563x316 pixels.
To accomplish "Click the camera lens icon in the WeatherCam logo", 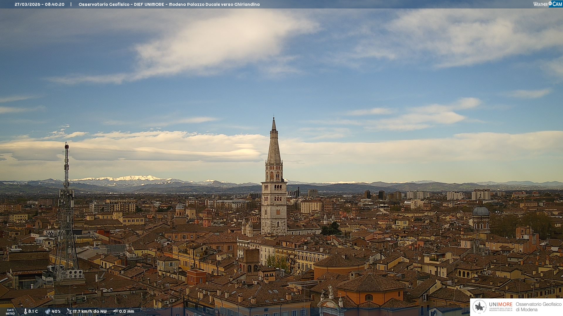I will 550,4.
